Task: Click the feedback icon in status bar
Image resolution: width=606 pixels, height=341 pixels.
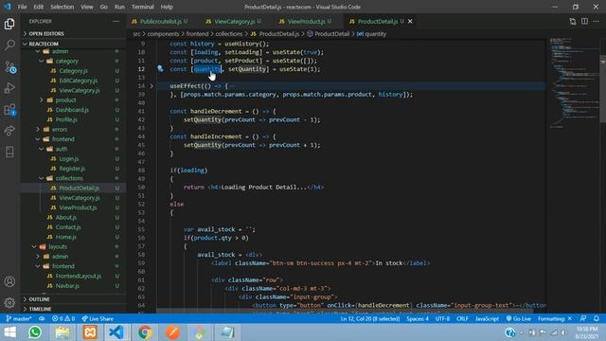Action: pos(583,318)
